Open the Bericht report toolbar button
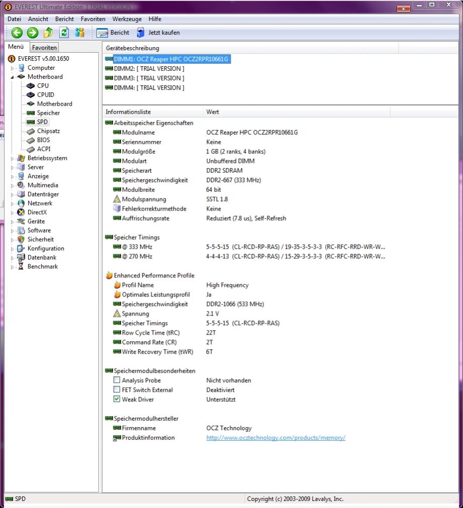 [x=113, y=33]
